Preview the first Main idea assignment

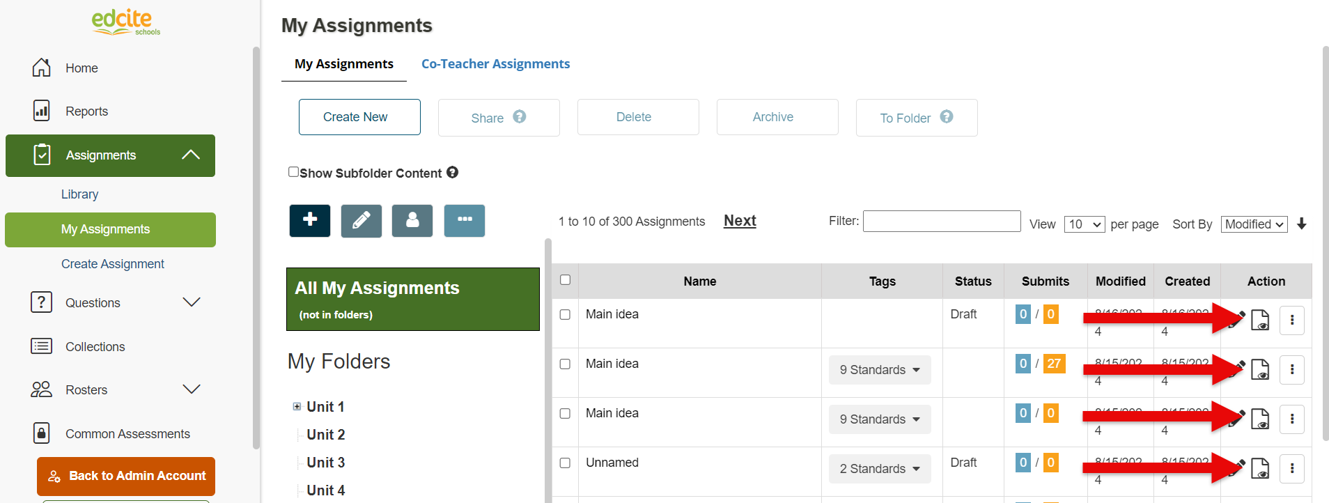1260,320
